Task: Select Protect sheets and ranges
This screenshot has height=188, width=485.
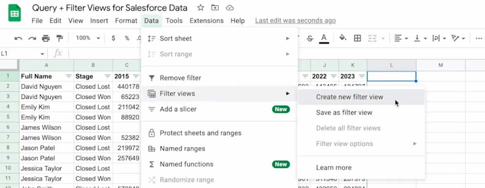Action: point(219,133)
